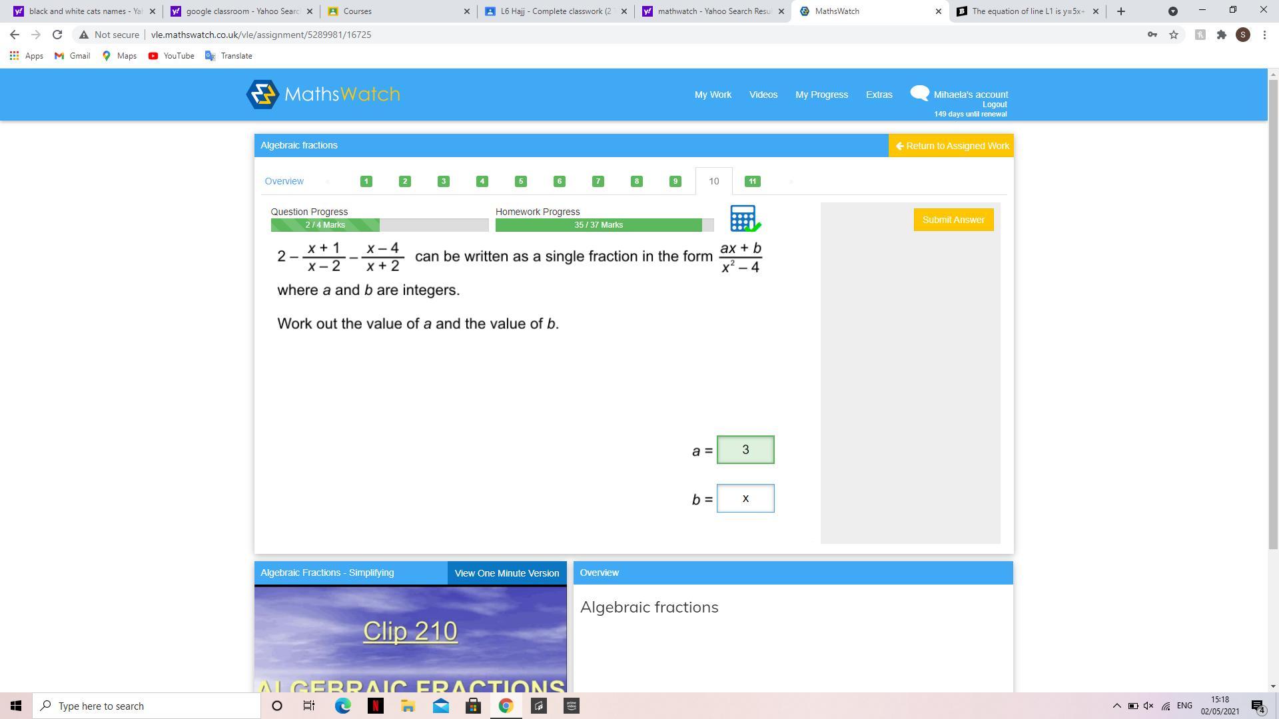Screen dimensions: 1279x719
Task: Click the b answer input field
Action: [745, 499]
